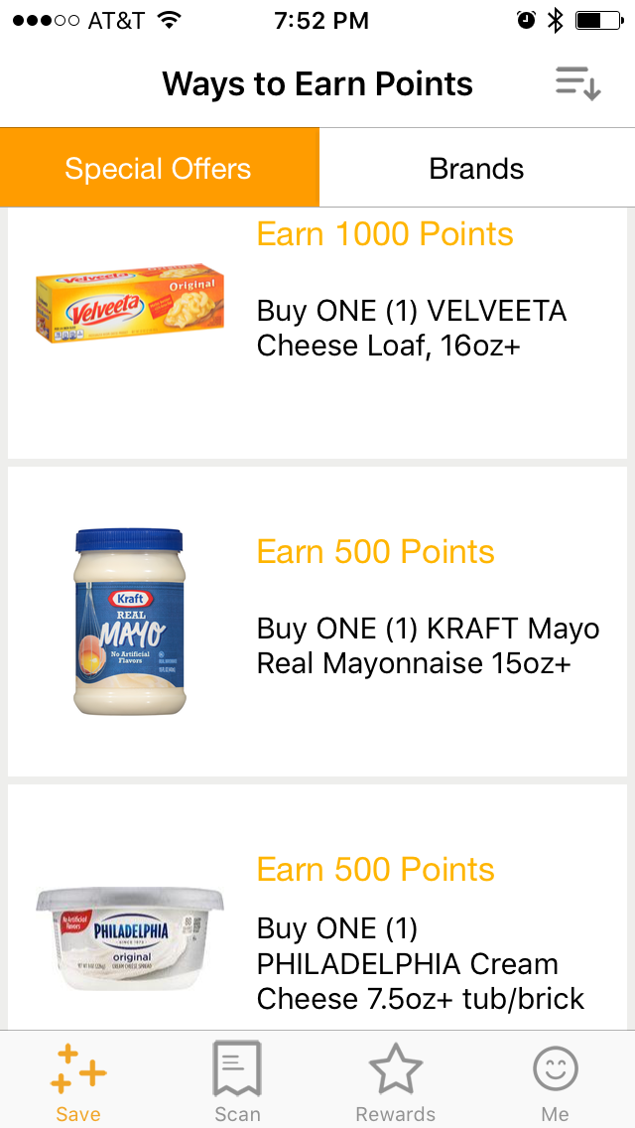Select the Kraft Real Mayo jar image
This screenshot has width=635, height=1128.
[130, 623]
